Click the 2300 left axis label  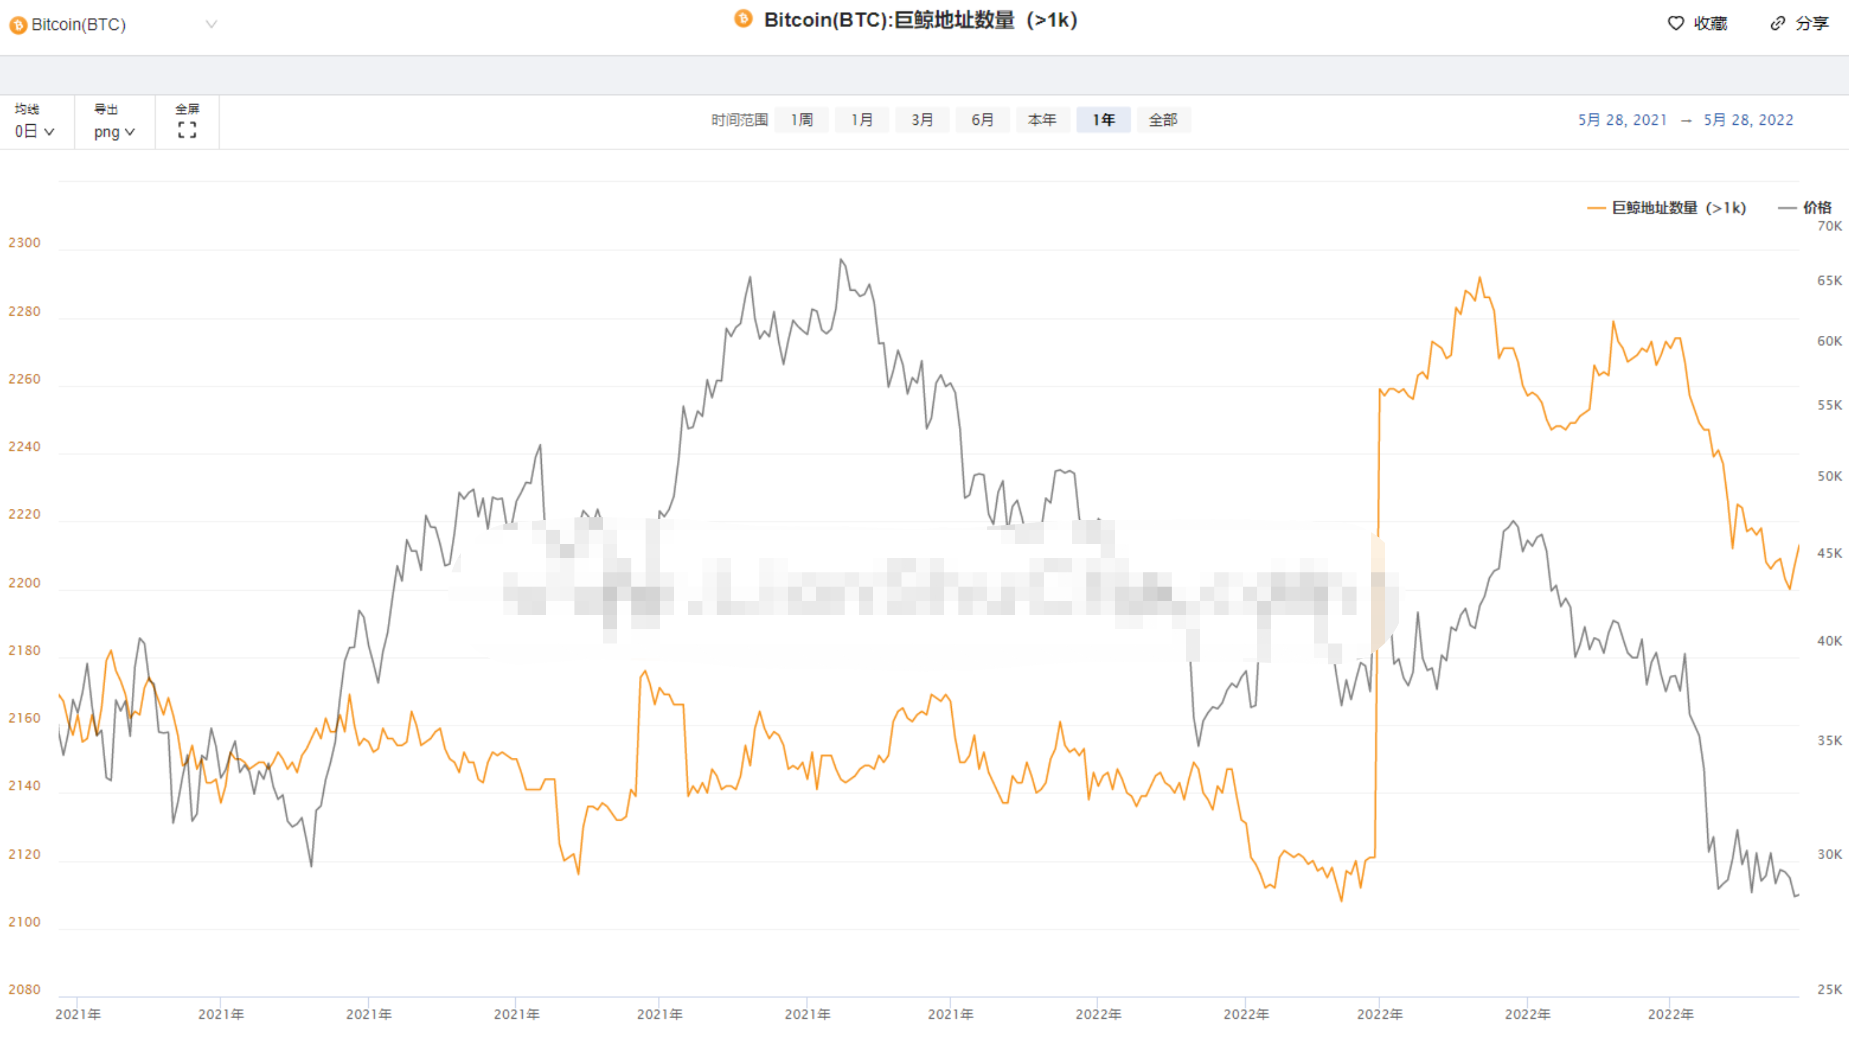pos(24,243)
